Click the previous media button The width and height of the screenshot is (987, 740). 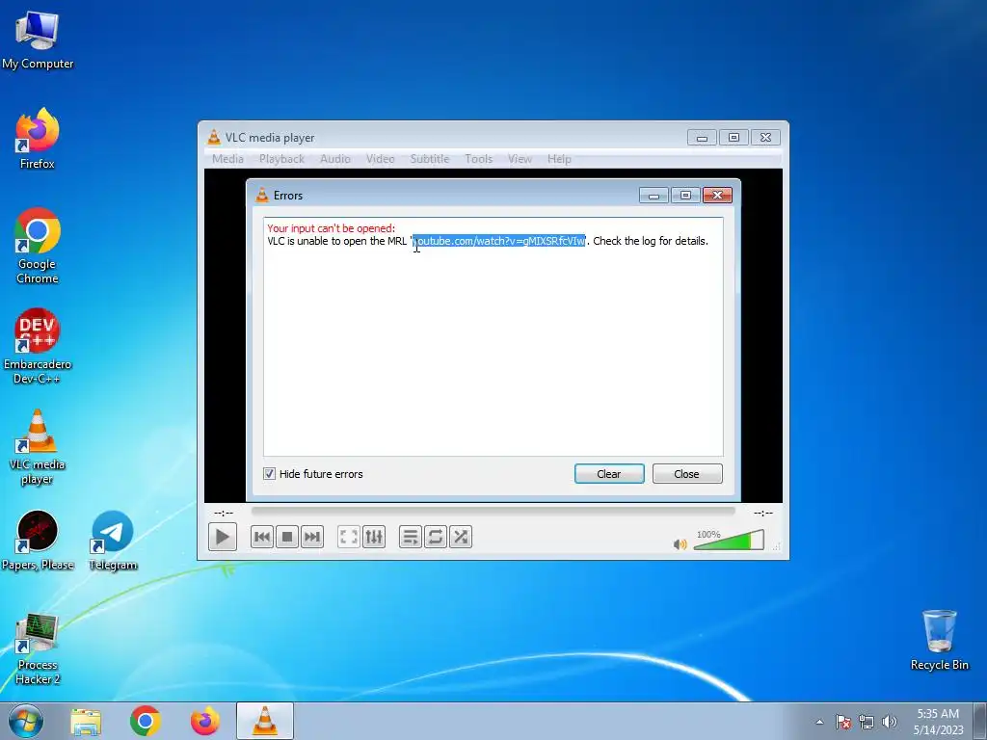[x=262, y=537]
